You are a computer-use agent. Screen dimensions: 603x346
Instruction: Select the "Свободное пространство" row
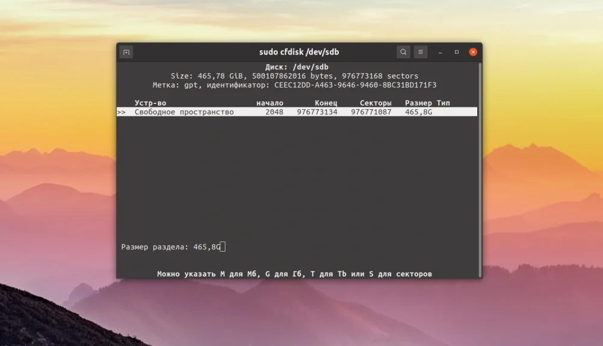click(x=184, y=112)
